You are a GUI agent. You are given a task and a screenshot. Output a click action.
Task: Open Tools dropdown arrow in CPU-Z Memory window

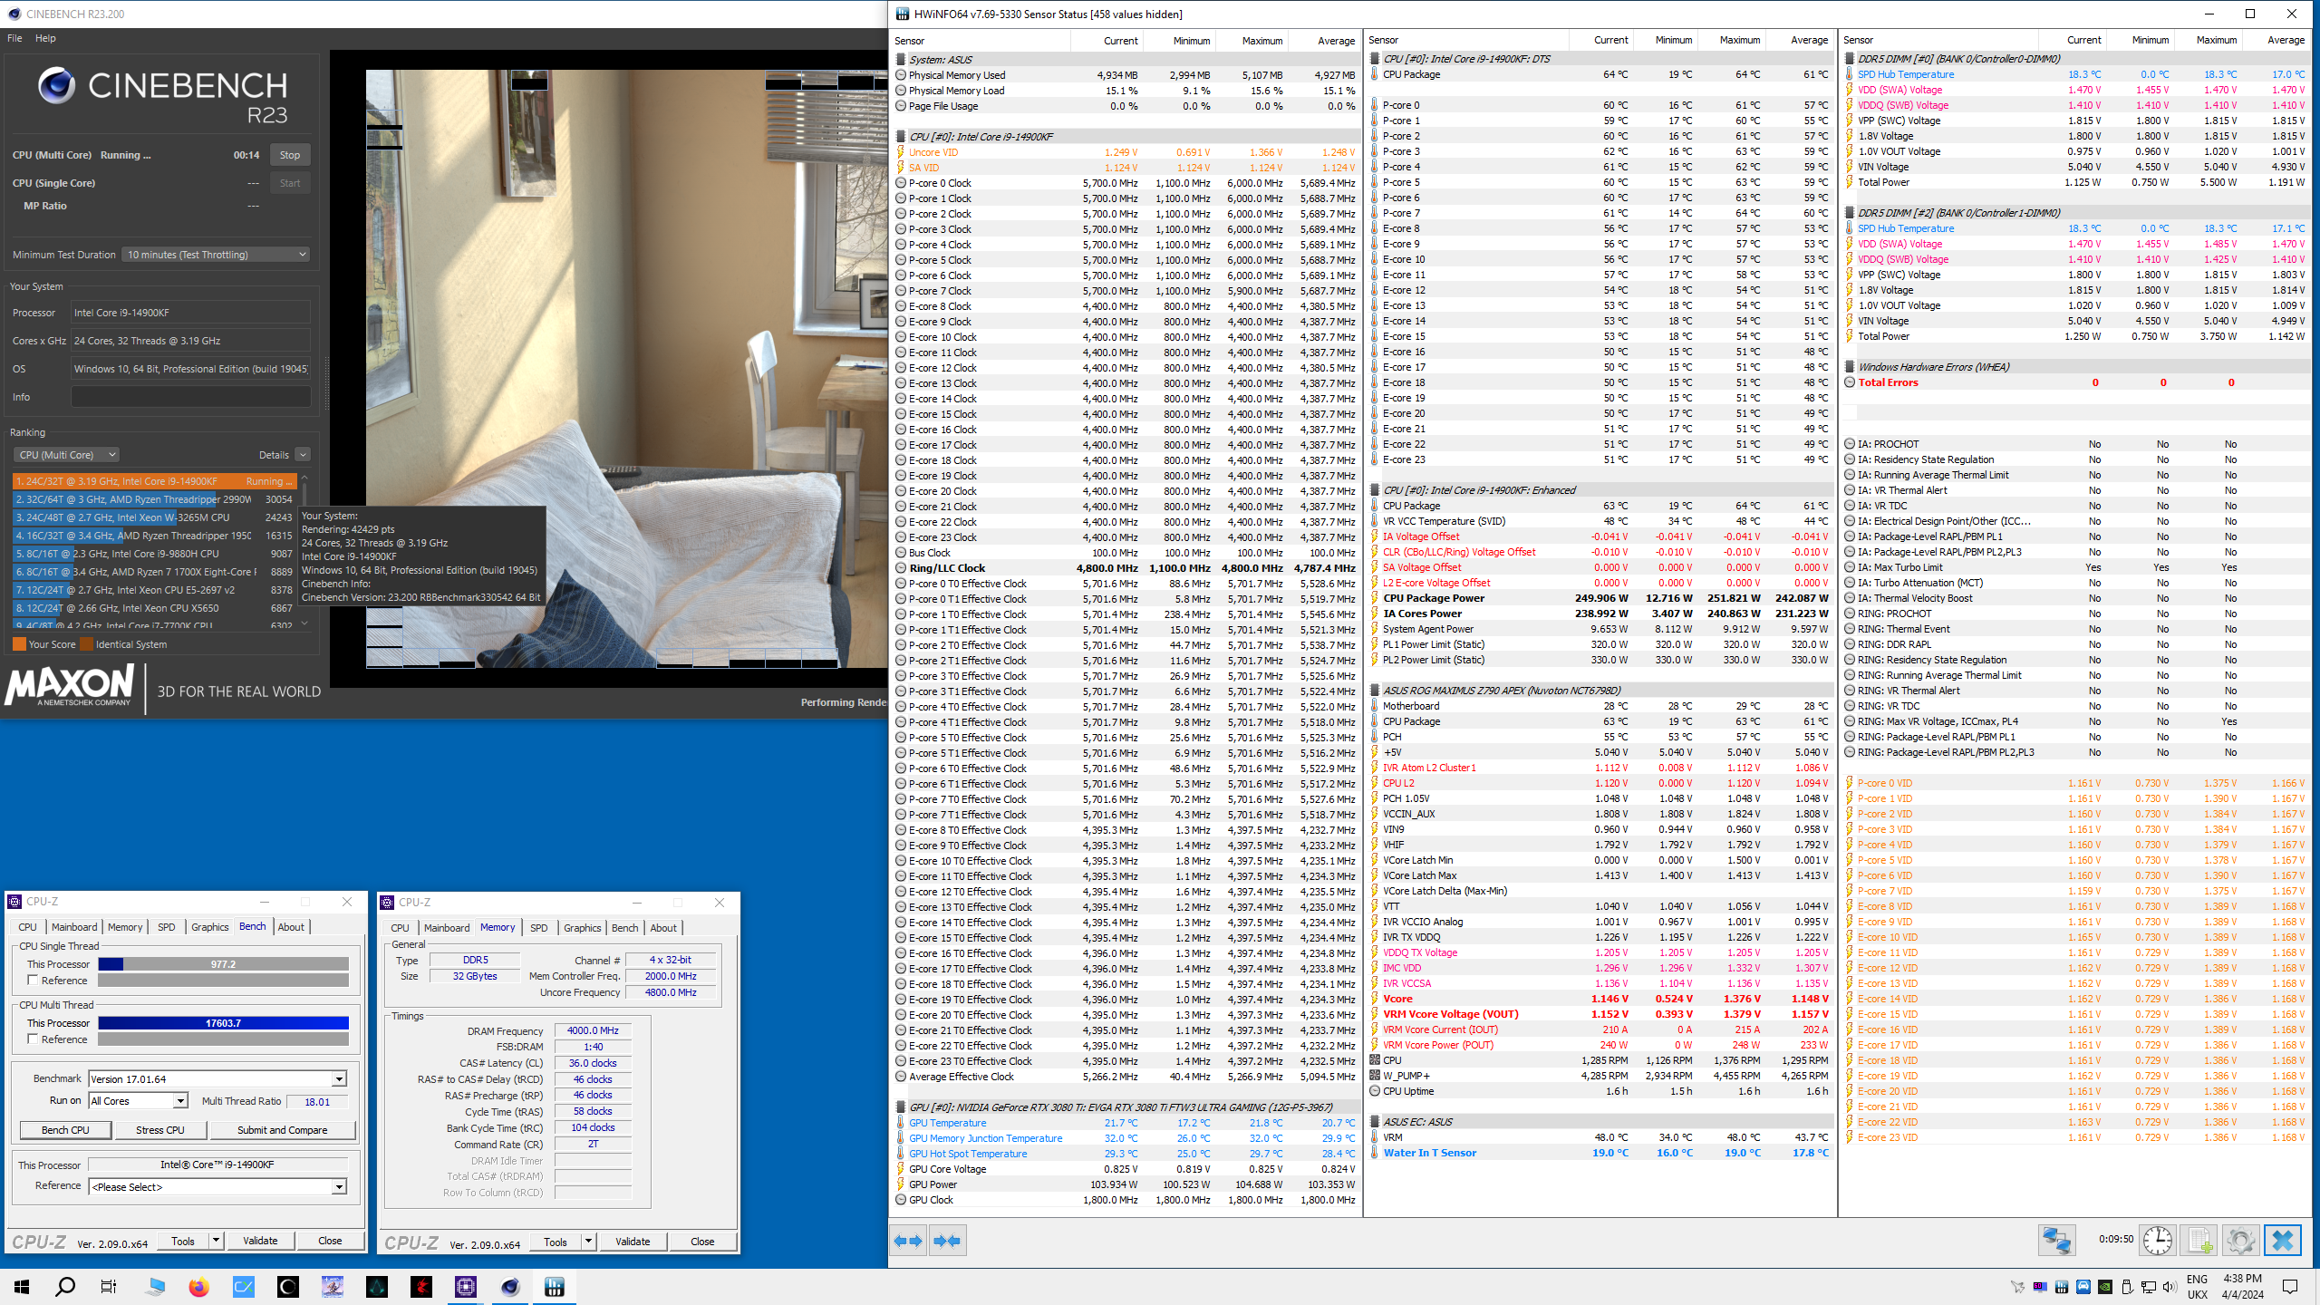coord(588,1242)
